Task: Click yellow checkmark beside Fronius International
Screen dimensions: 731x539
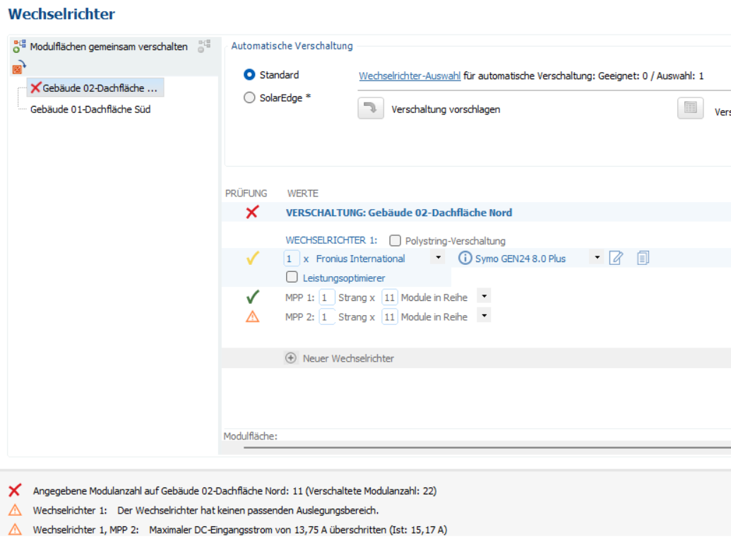Action: (252, 259)
